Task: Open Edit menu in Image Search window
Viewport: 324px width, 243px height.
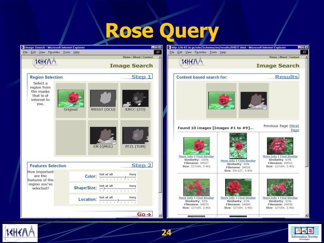Action: point(33,52)
